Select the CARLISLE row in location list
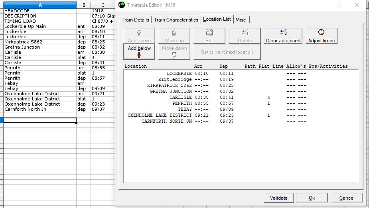 pos(241,97)
